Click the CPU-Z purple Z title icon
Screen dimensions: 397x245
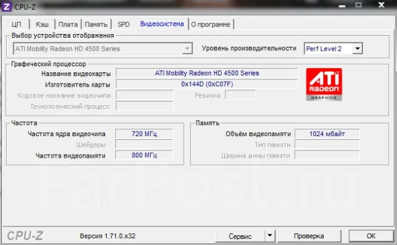coord(6,7)
